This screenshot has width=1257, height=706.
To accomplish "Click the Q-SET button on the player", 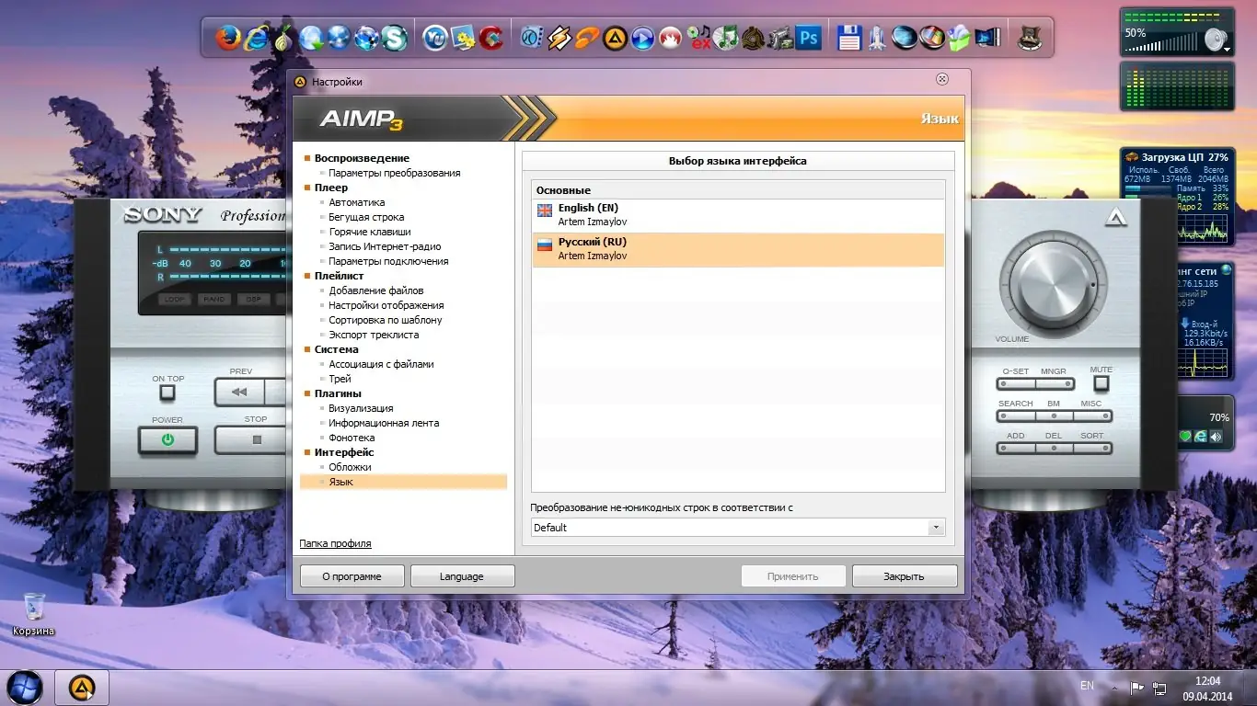I will [x=1016, y=382].
